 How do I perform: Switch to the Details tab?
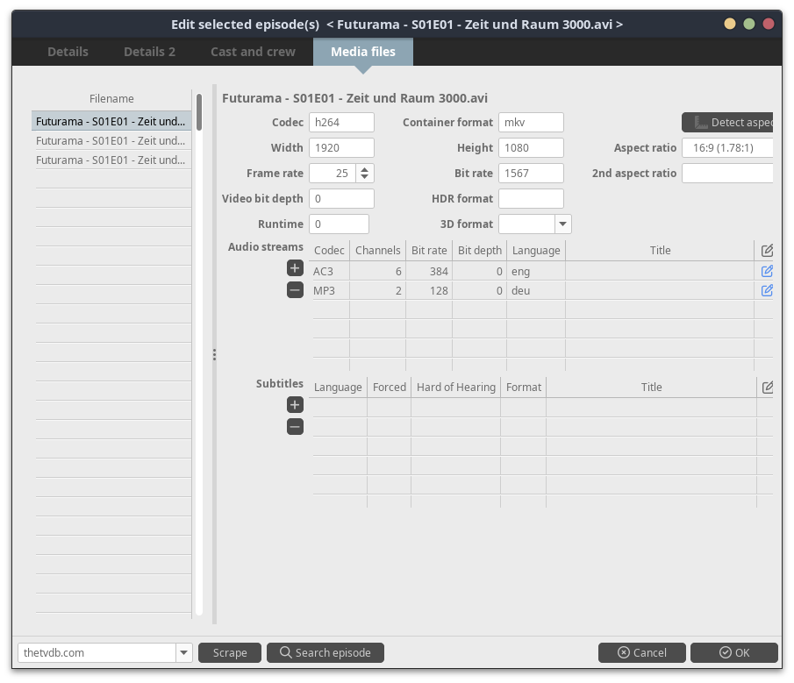pos(68,52)
